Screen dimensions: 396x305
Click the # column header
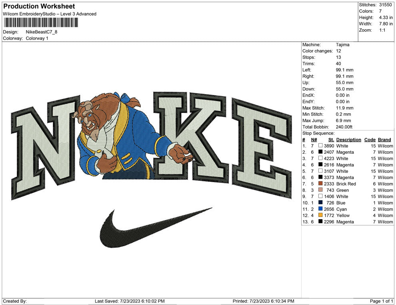tap(304, 140)
